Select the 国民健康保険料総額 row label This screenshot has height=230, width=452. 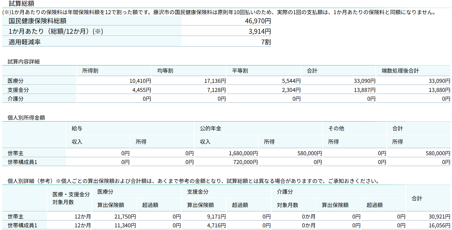(37, 21)
